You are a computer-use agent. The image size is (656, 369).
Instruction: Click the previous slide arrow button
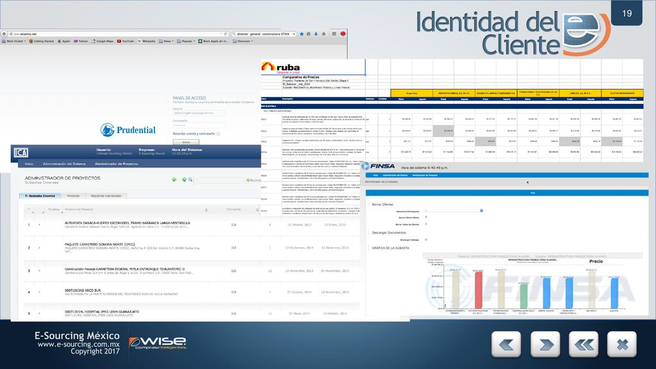pos(506,344)
